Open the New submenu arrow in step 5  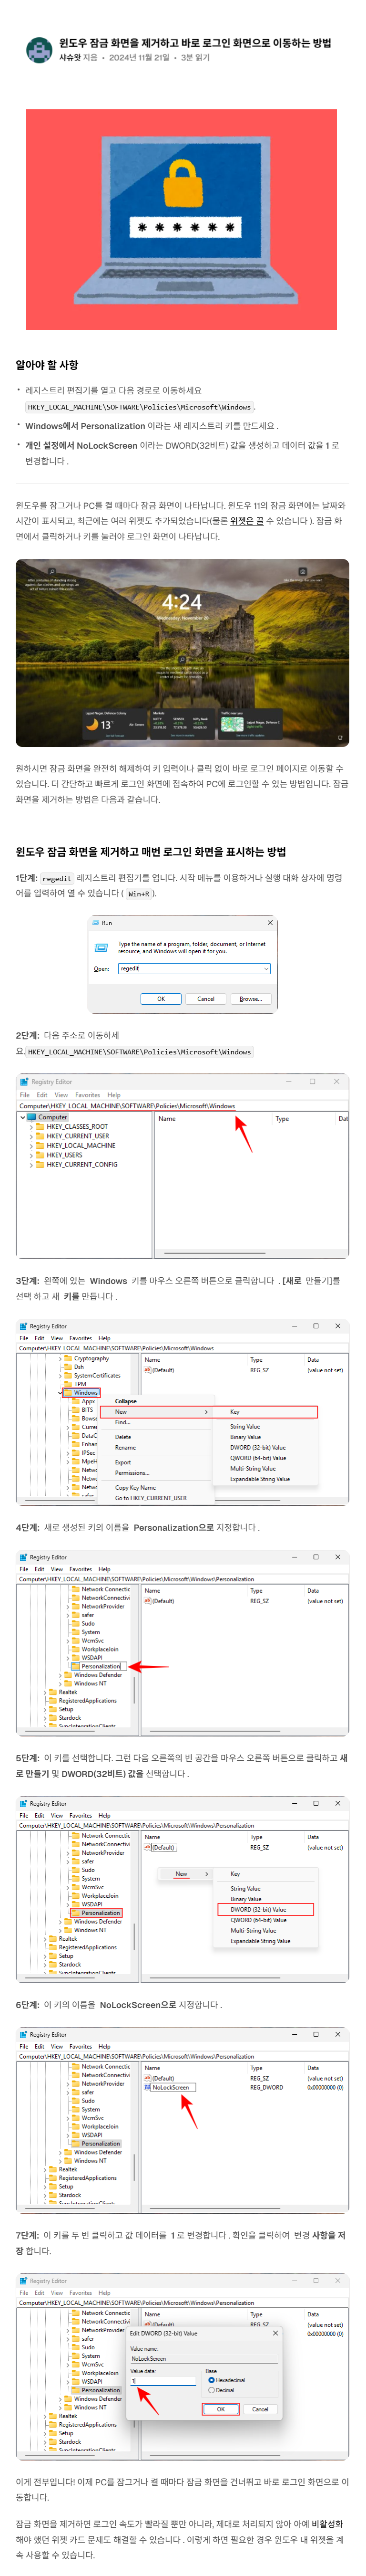(207, 1874)
